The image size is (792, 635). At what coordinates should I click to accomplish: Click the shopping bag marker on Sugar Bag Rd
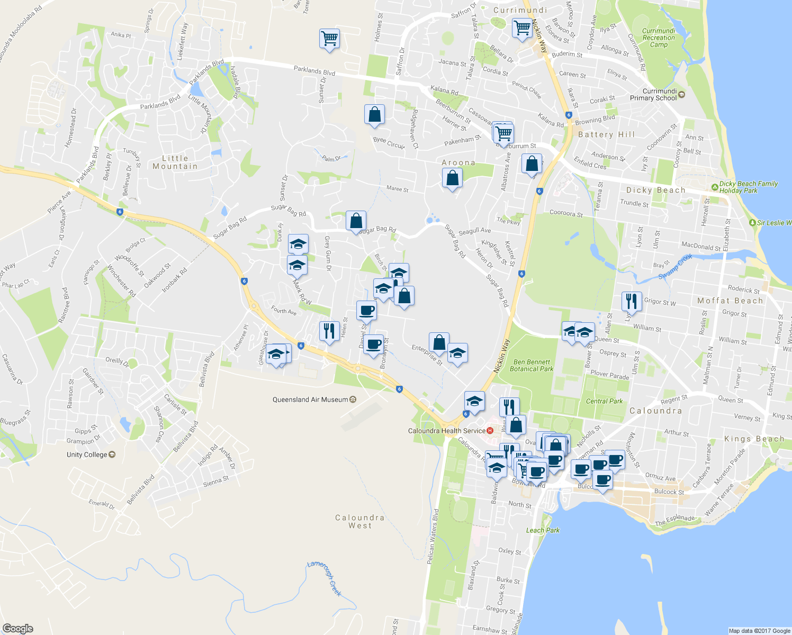356,221
